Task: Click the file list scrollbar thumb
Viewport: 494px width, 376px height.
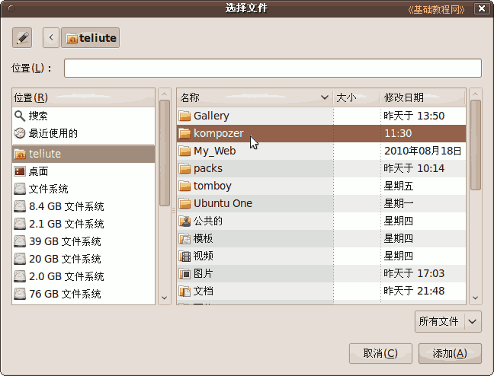Action: [476, 145]
